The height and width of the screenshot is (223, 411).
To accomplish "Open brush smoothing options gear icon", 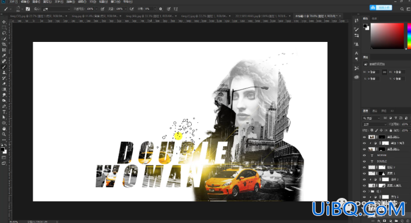I will point(161,9).
